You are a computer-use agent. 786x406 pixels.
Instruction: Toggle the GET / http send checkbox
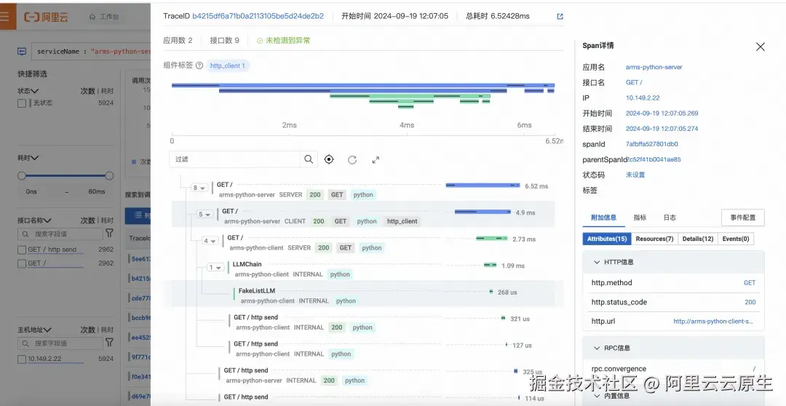(x=22, y=250)
